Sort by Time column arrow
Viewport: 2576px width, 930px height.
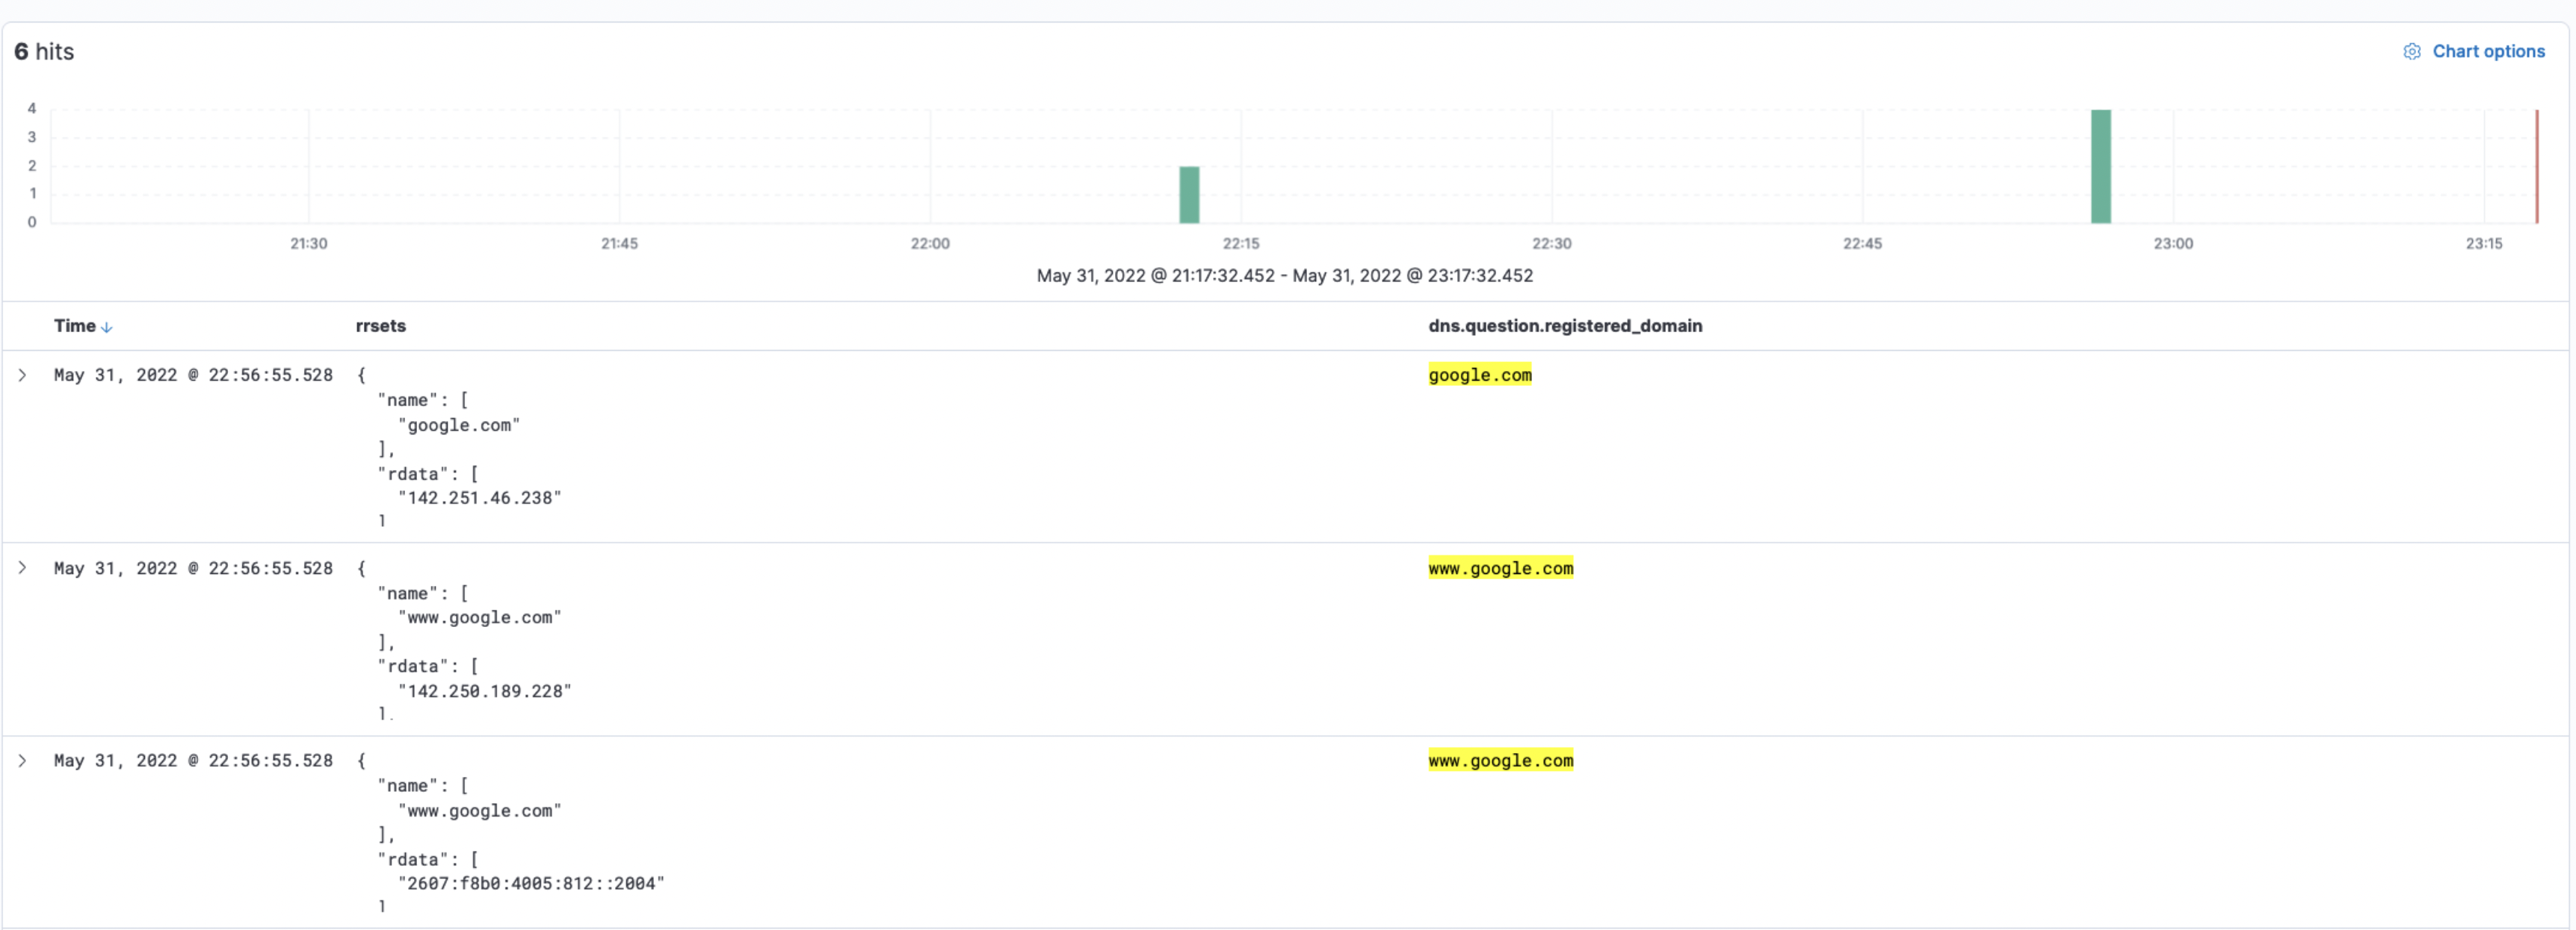tap(107, 328)
